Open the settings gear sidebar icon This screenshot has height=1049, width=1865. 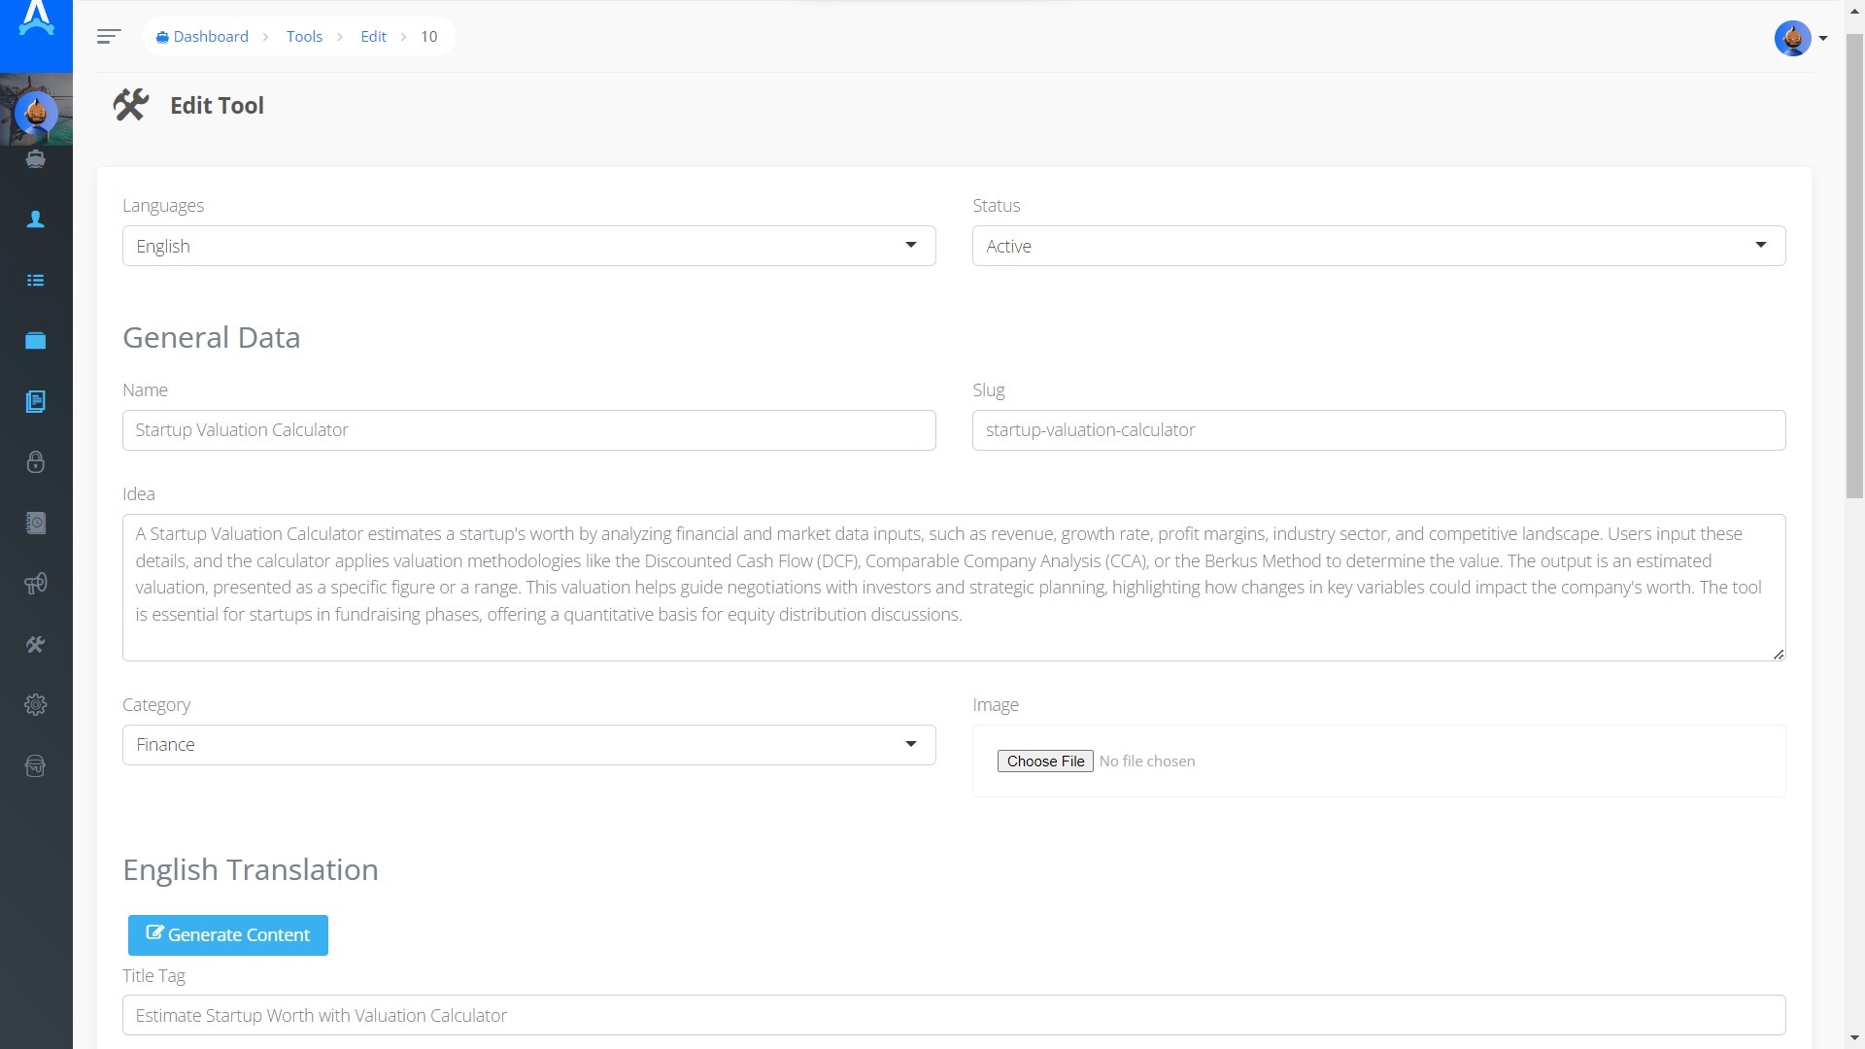click(x=36, y=705)
